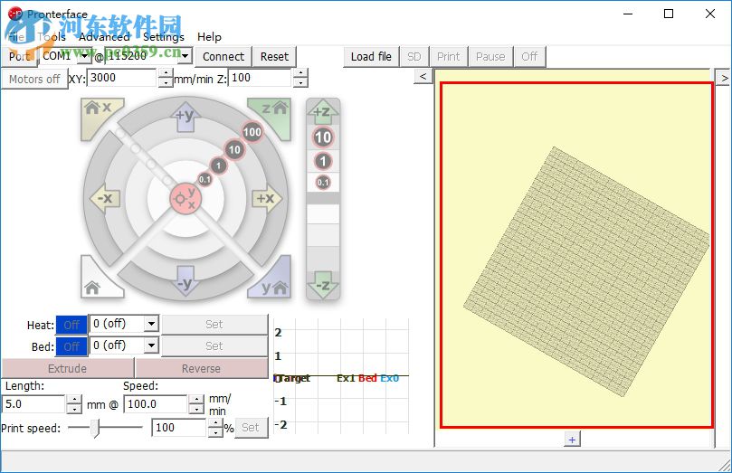Click the Load file button
The width and height of the screenshot is (732, 473).
(371, 56)
